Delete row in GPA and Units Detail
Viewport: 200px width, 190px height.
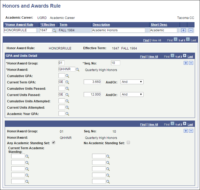191,63
